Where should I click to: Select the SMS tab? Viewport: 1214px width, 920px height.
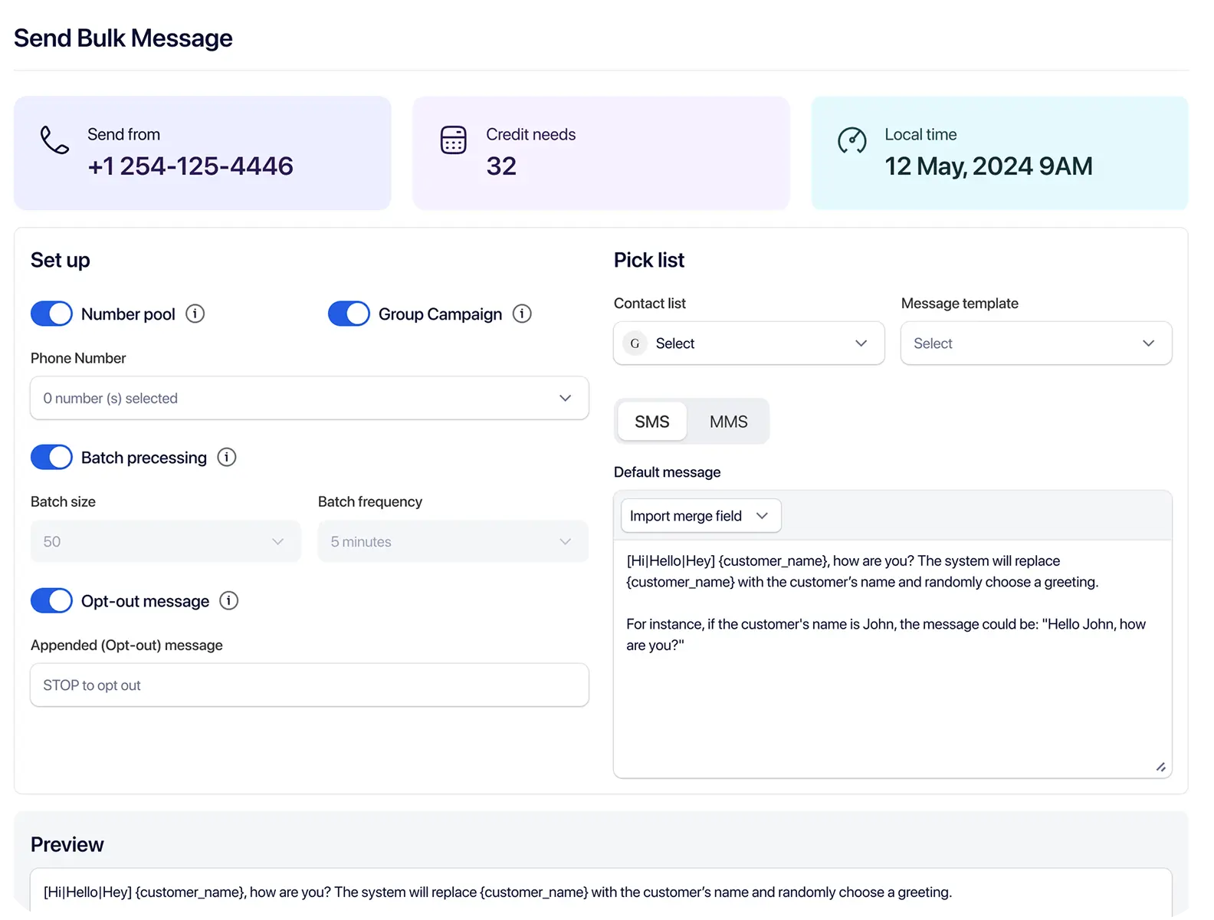pyautogui.click(x=652, y=422)
